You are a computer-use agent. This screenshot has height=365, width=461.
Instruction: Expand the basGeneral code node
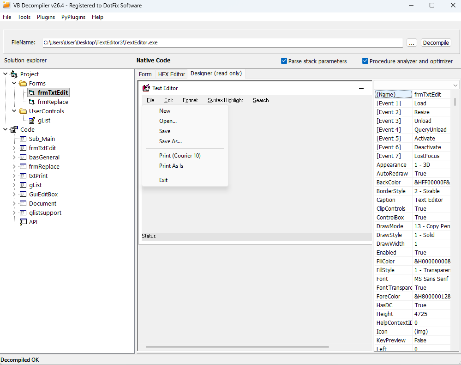pos(14,157)
